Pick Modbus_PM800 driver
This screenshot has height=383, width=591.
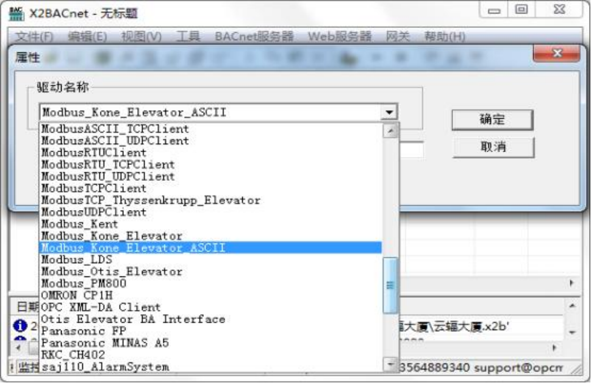pyautogui.click(x=210, y=283)
